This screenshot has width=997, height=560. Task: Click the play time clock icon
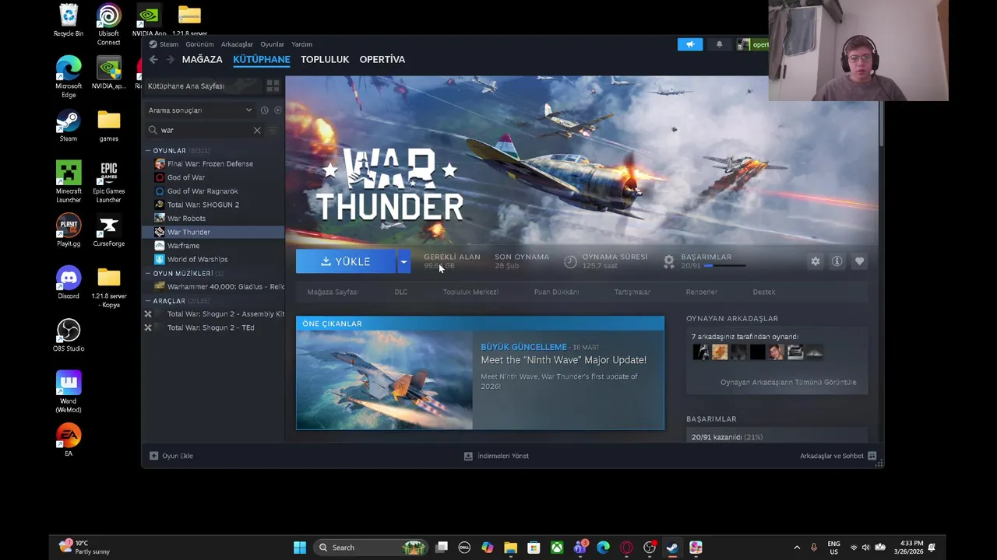pos(570,262)
